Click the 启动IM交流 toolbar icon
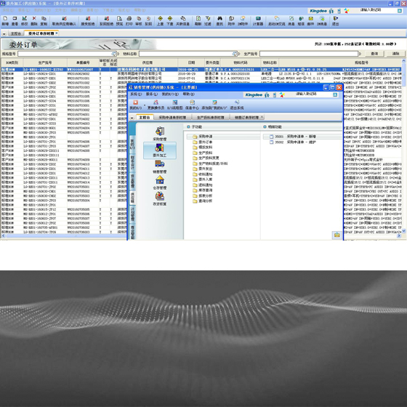407x407 pixels. (x=277, y=21)
